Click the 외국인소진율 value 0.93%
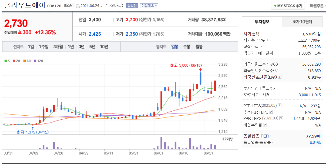This screenshot has width=326, height=164. (x=314, y=77)
